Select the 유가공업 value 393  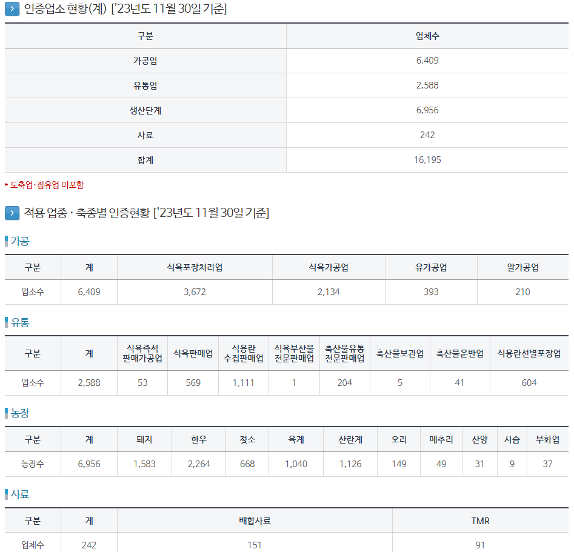tap(431, 292)
